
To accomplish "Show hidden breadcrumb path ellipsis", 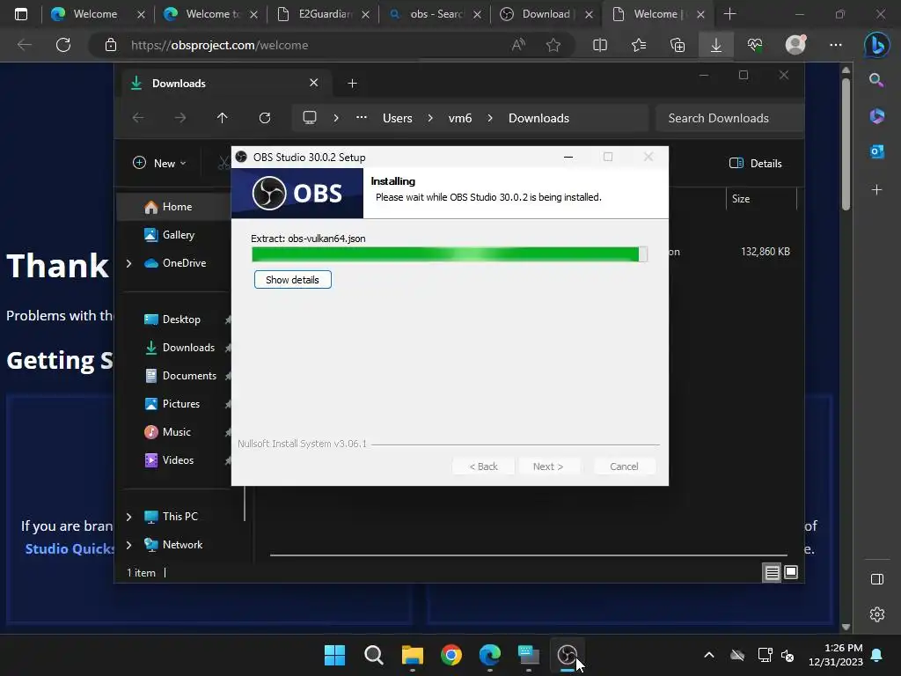I will [362, 118].
